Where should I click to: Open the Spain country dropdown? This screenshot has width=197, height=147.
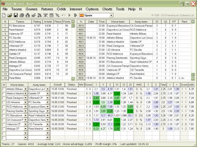click(x=111, y=15)
